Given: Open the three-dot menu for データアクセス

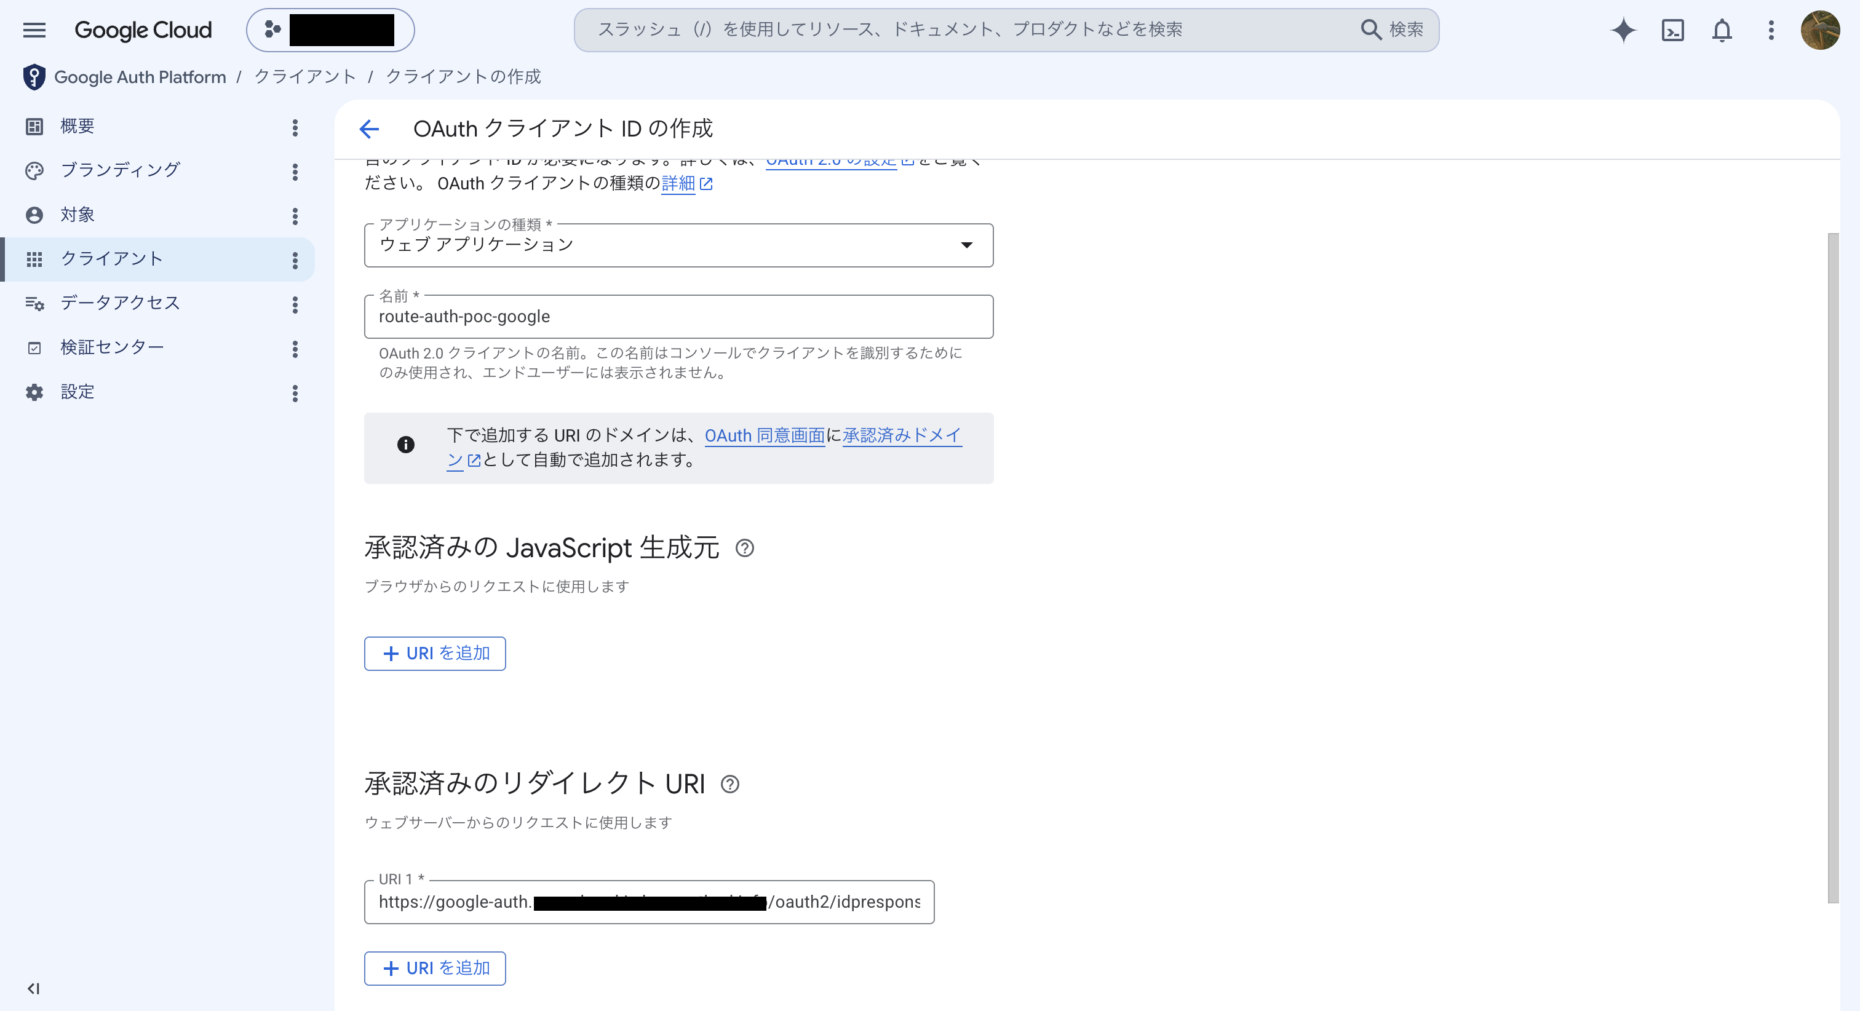Looking at the screenshot, I should pos(295,305).
